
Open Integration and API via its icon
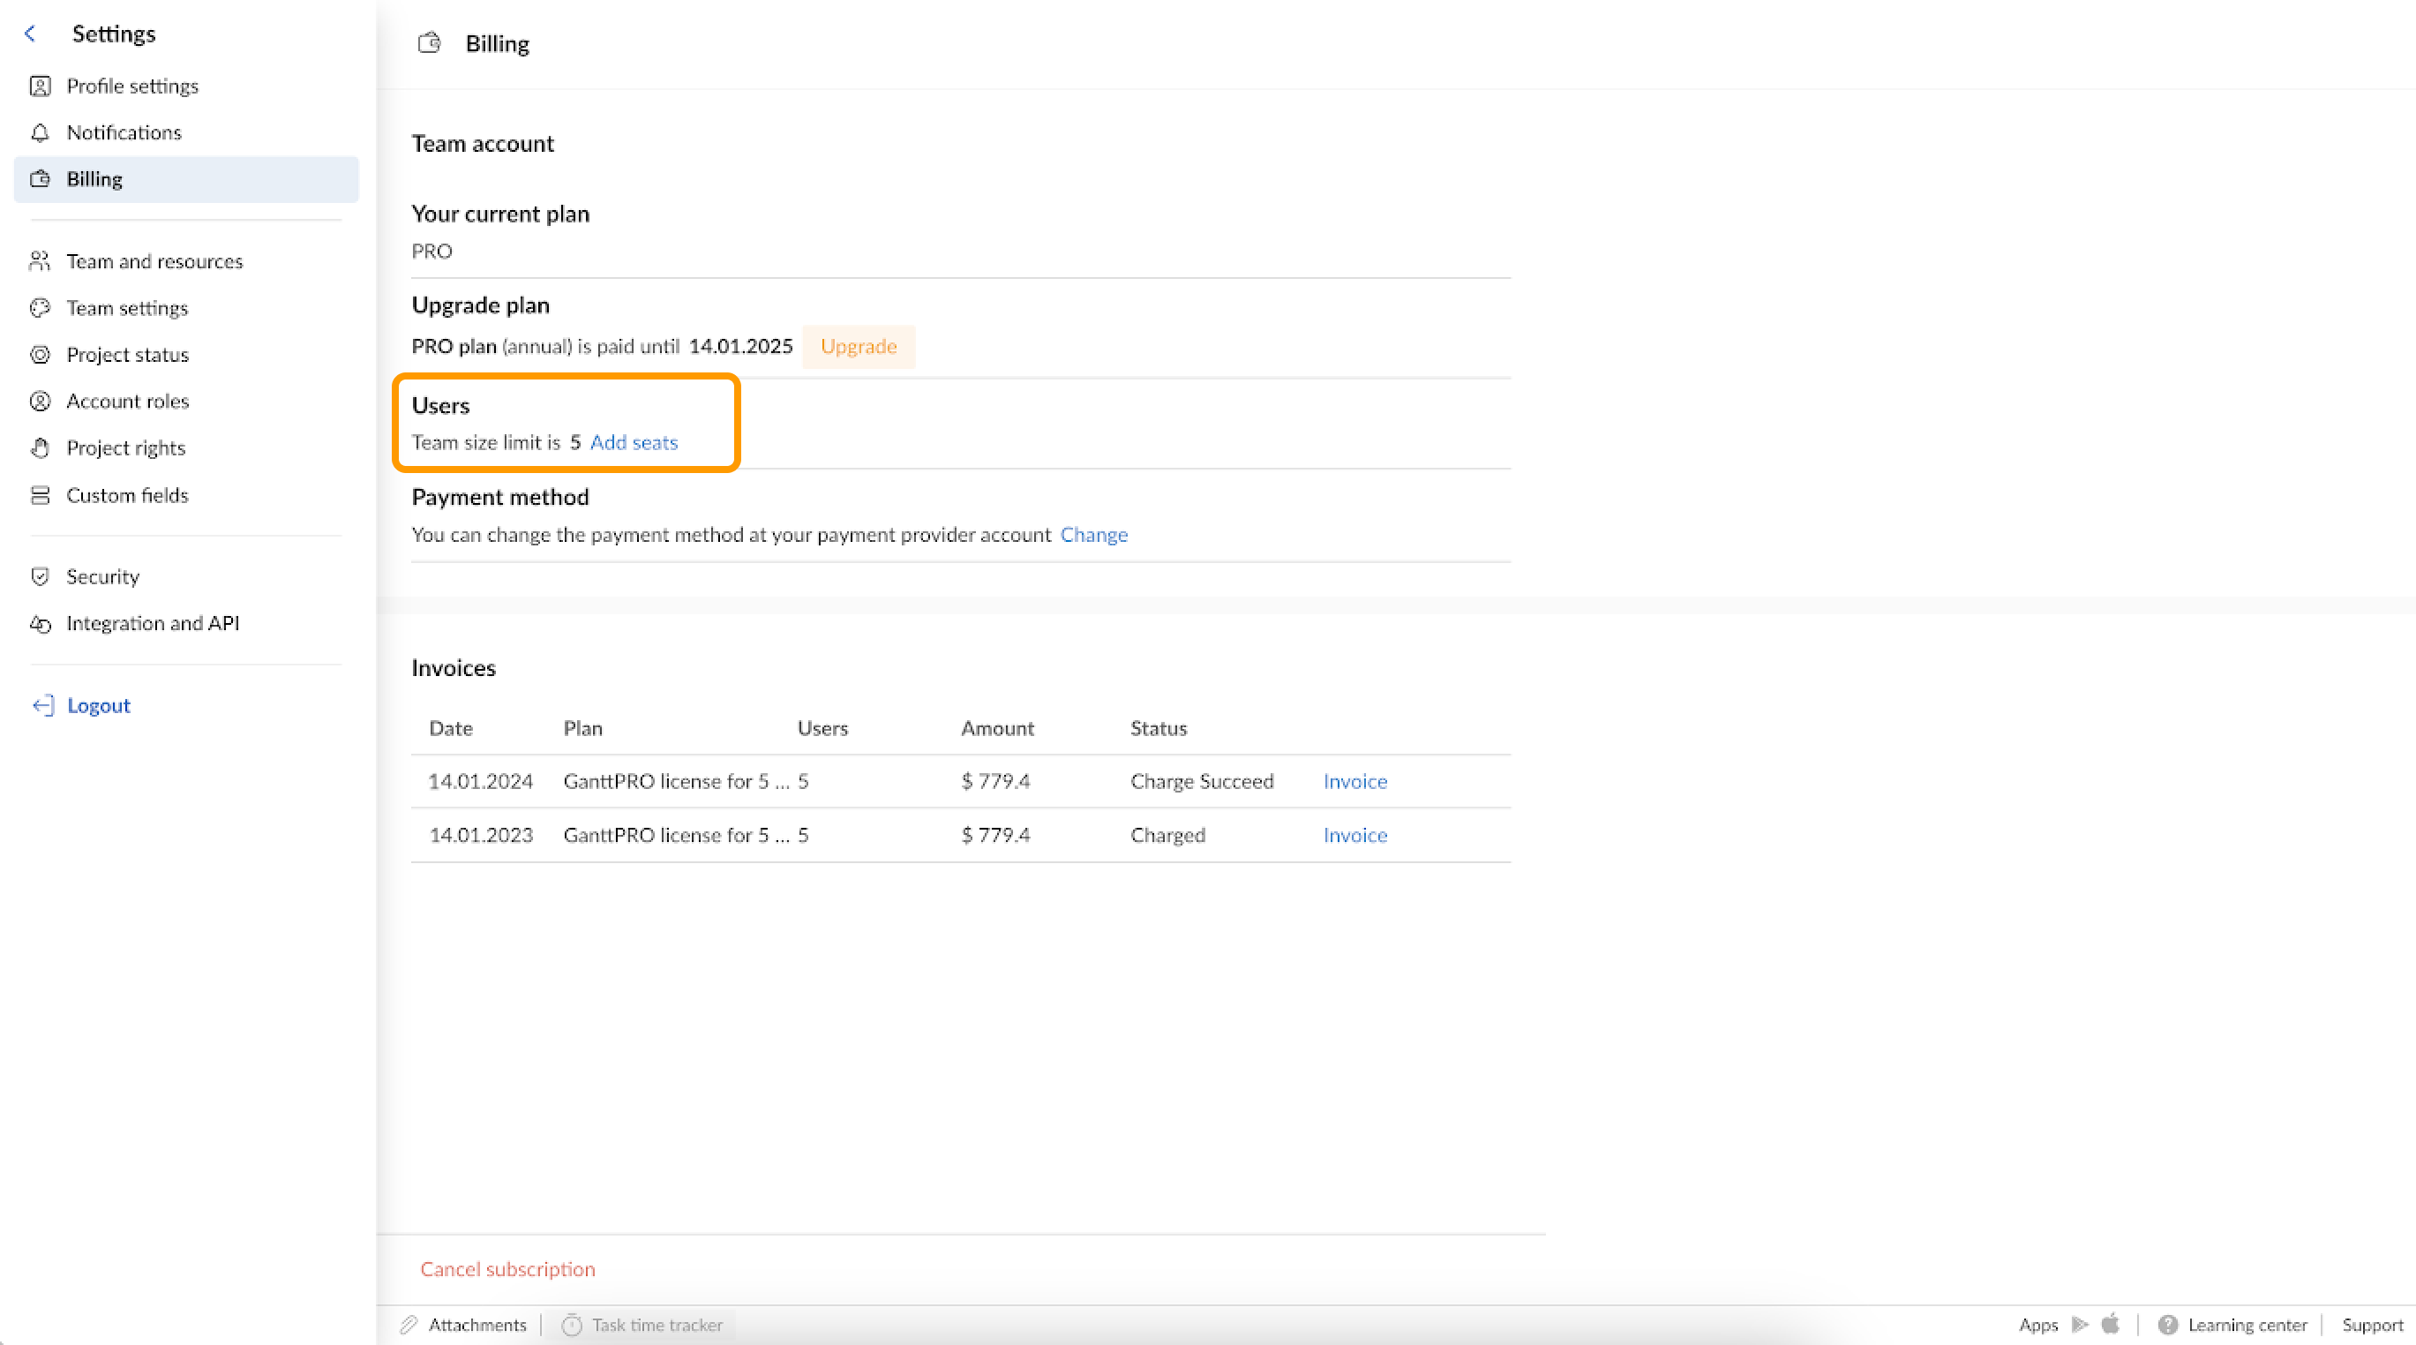click(41, 623)
